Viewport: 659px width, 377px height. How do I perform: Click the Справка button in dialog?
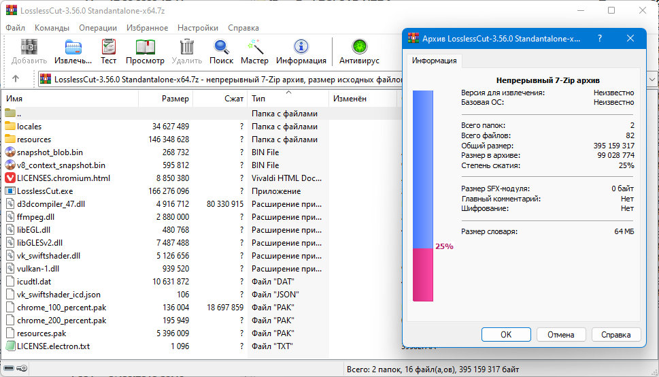coord(615,335)
